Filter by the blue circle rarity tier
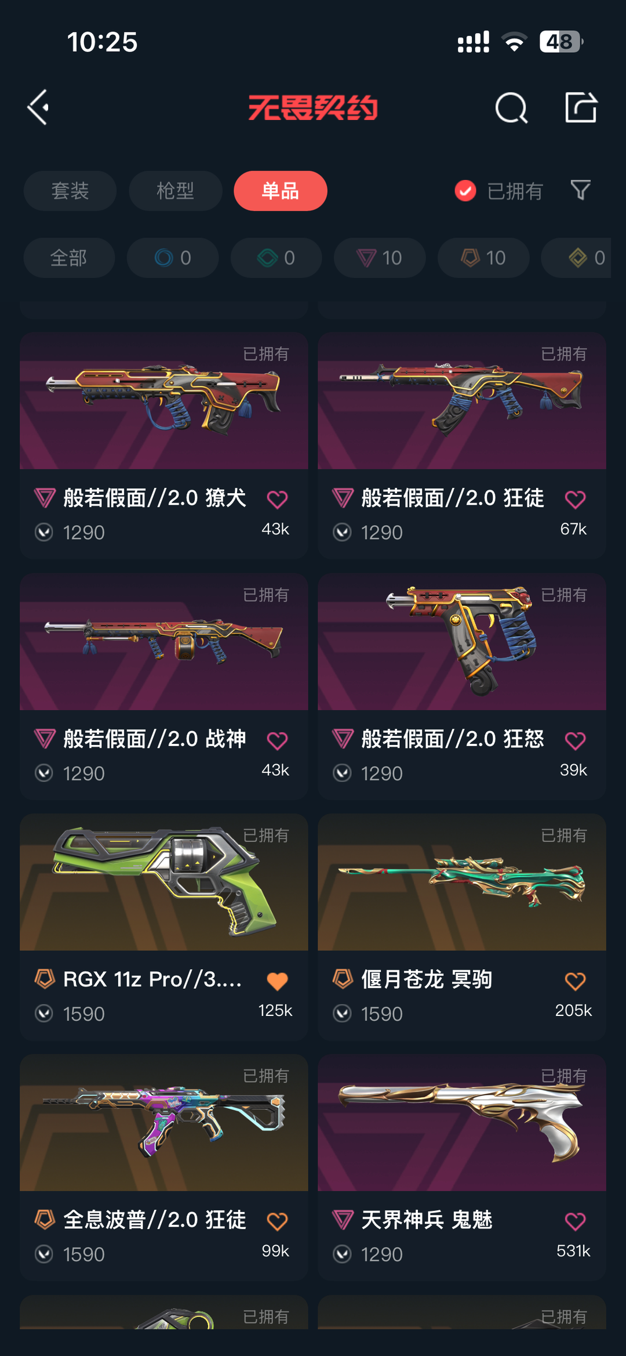Viewport: 626px width, 1356px height. click(x=173, y=258)
